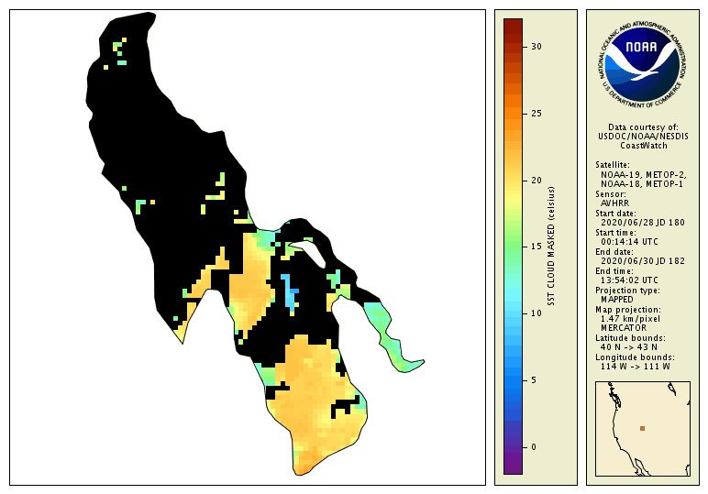This screenshot has width=708, height=494.
Task: Click the 'End time:' label
Action: coord(614,271)
